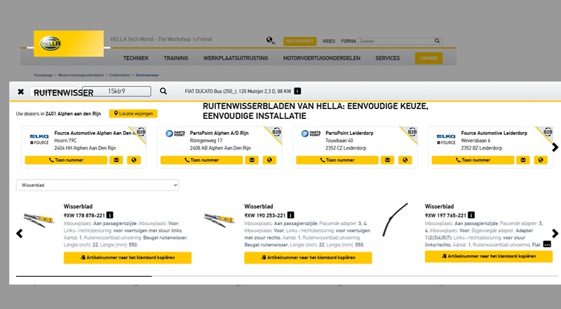Click Onderdelen breadcrumb link
This screenshot has height=309, width=561.
click(x=119, y=75)
